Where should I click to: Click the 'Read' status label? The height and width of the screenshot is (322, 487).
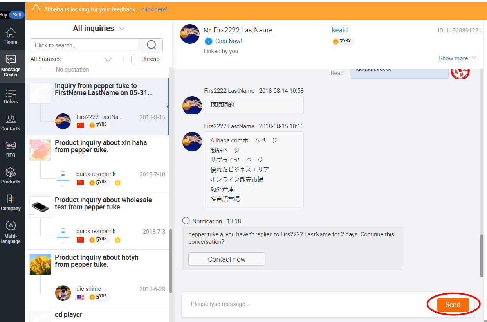[x=337, y=73]
